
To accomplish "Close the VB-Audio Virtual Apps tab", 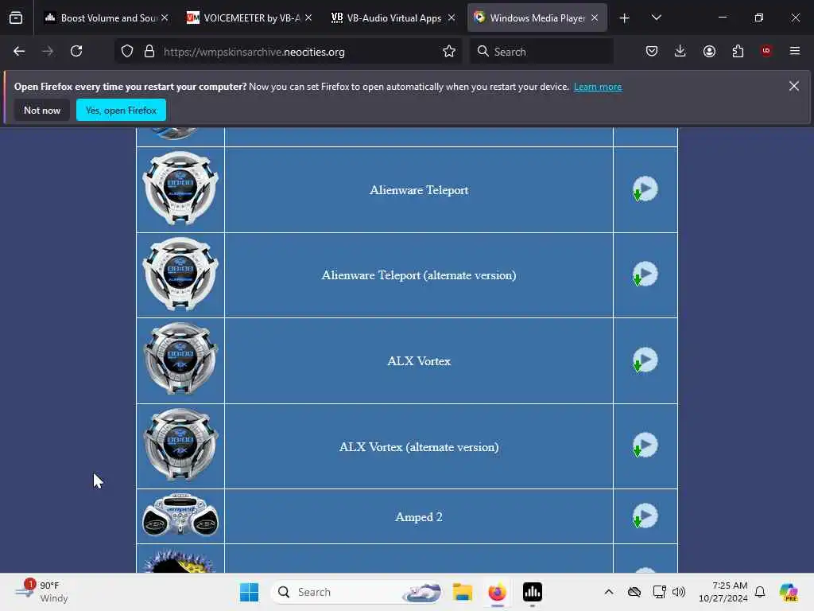I will [452, 18].
